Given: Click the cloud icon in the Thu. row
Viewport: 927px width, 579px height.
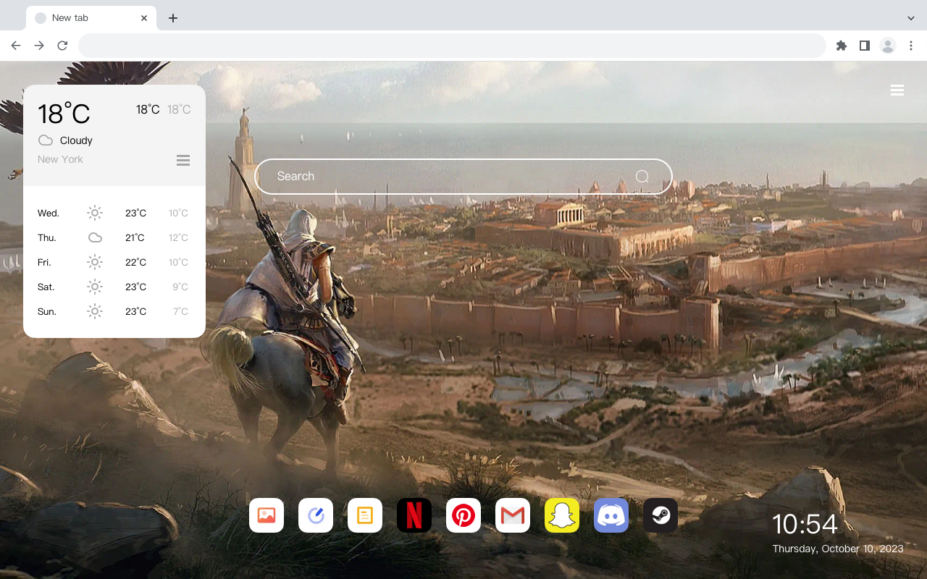Looking at the screenshot, I should click(x=95, y=237).
